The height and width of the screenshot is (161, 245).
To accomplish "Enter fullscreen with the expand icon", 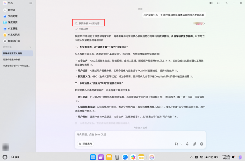I will pyautogui.click(x=218, y=3).
